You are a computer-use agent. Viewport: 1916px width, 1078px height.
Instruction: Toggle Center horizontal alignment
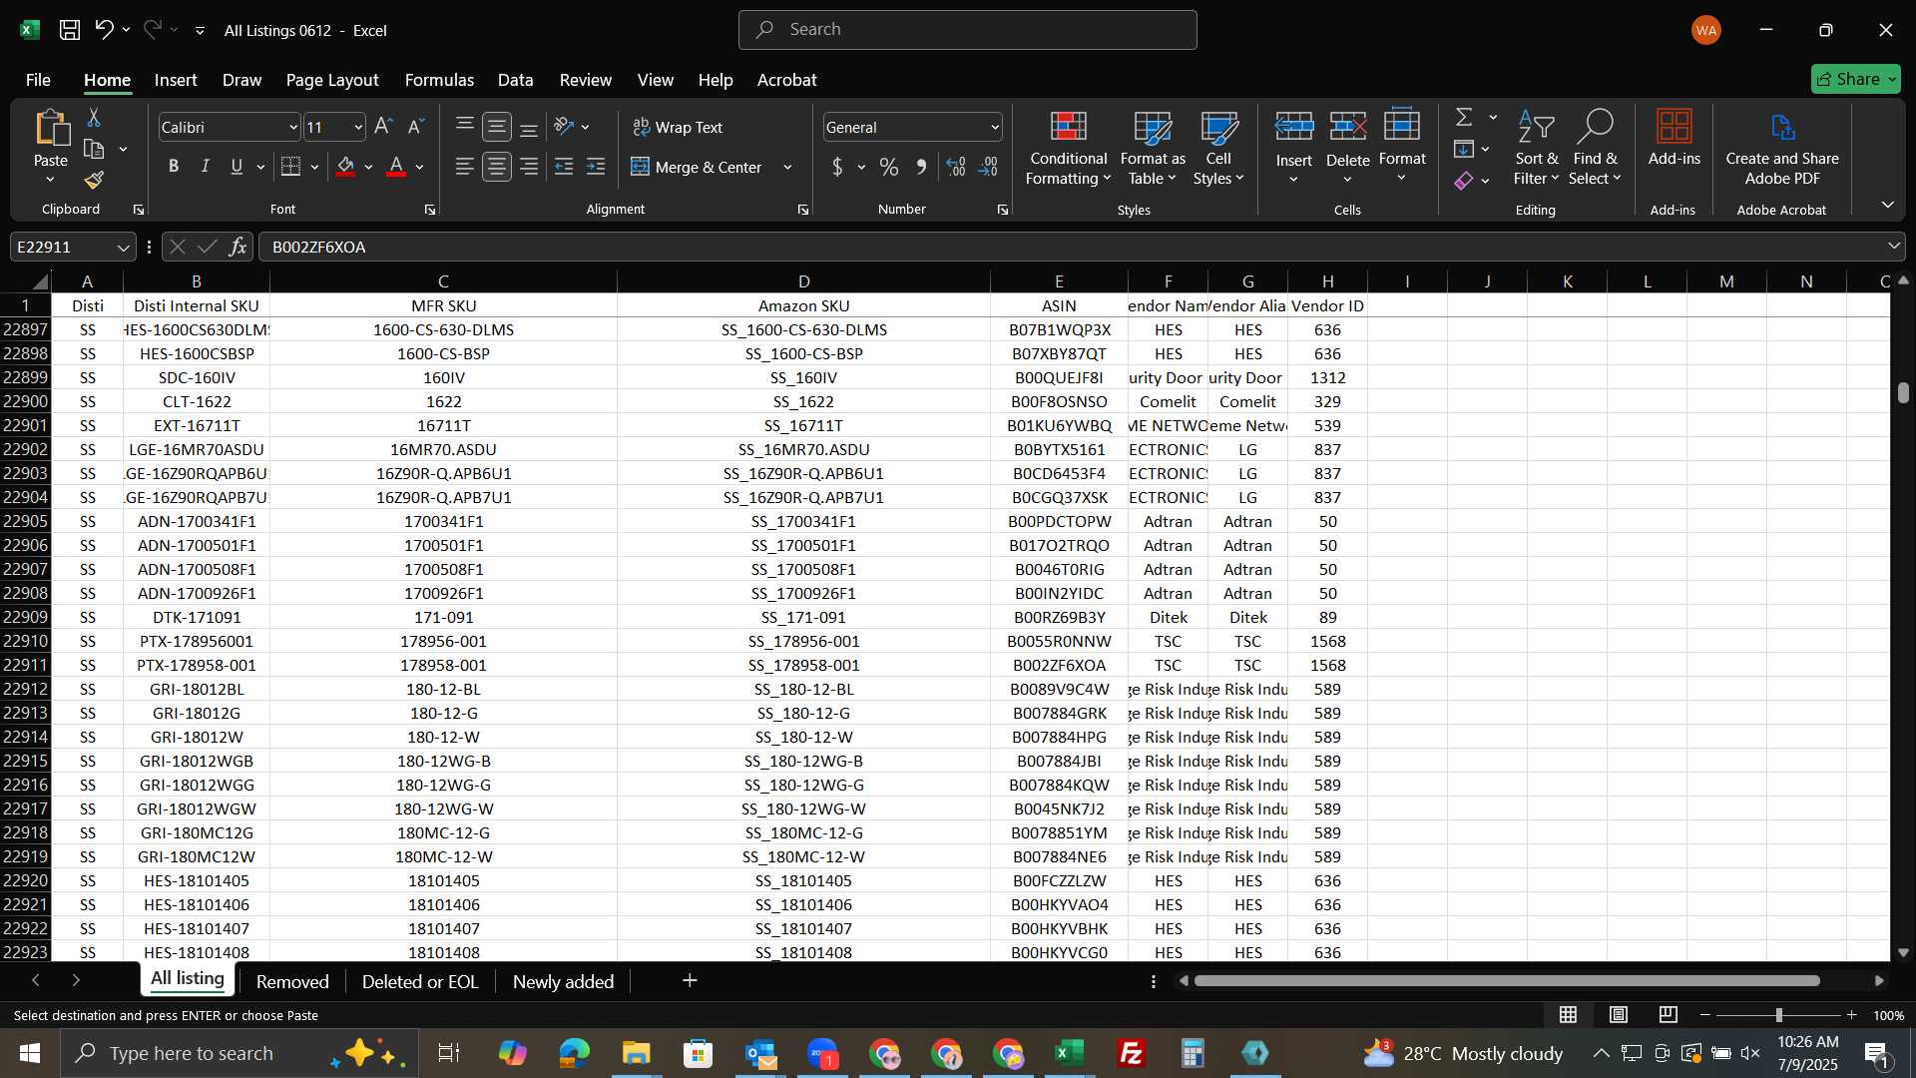click(497, 167)
